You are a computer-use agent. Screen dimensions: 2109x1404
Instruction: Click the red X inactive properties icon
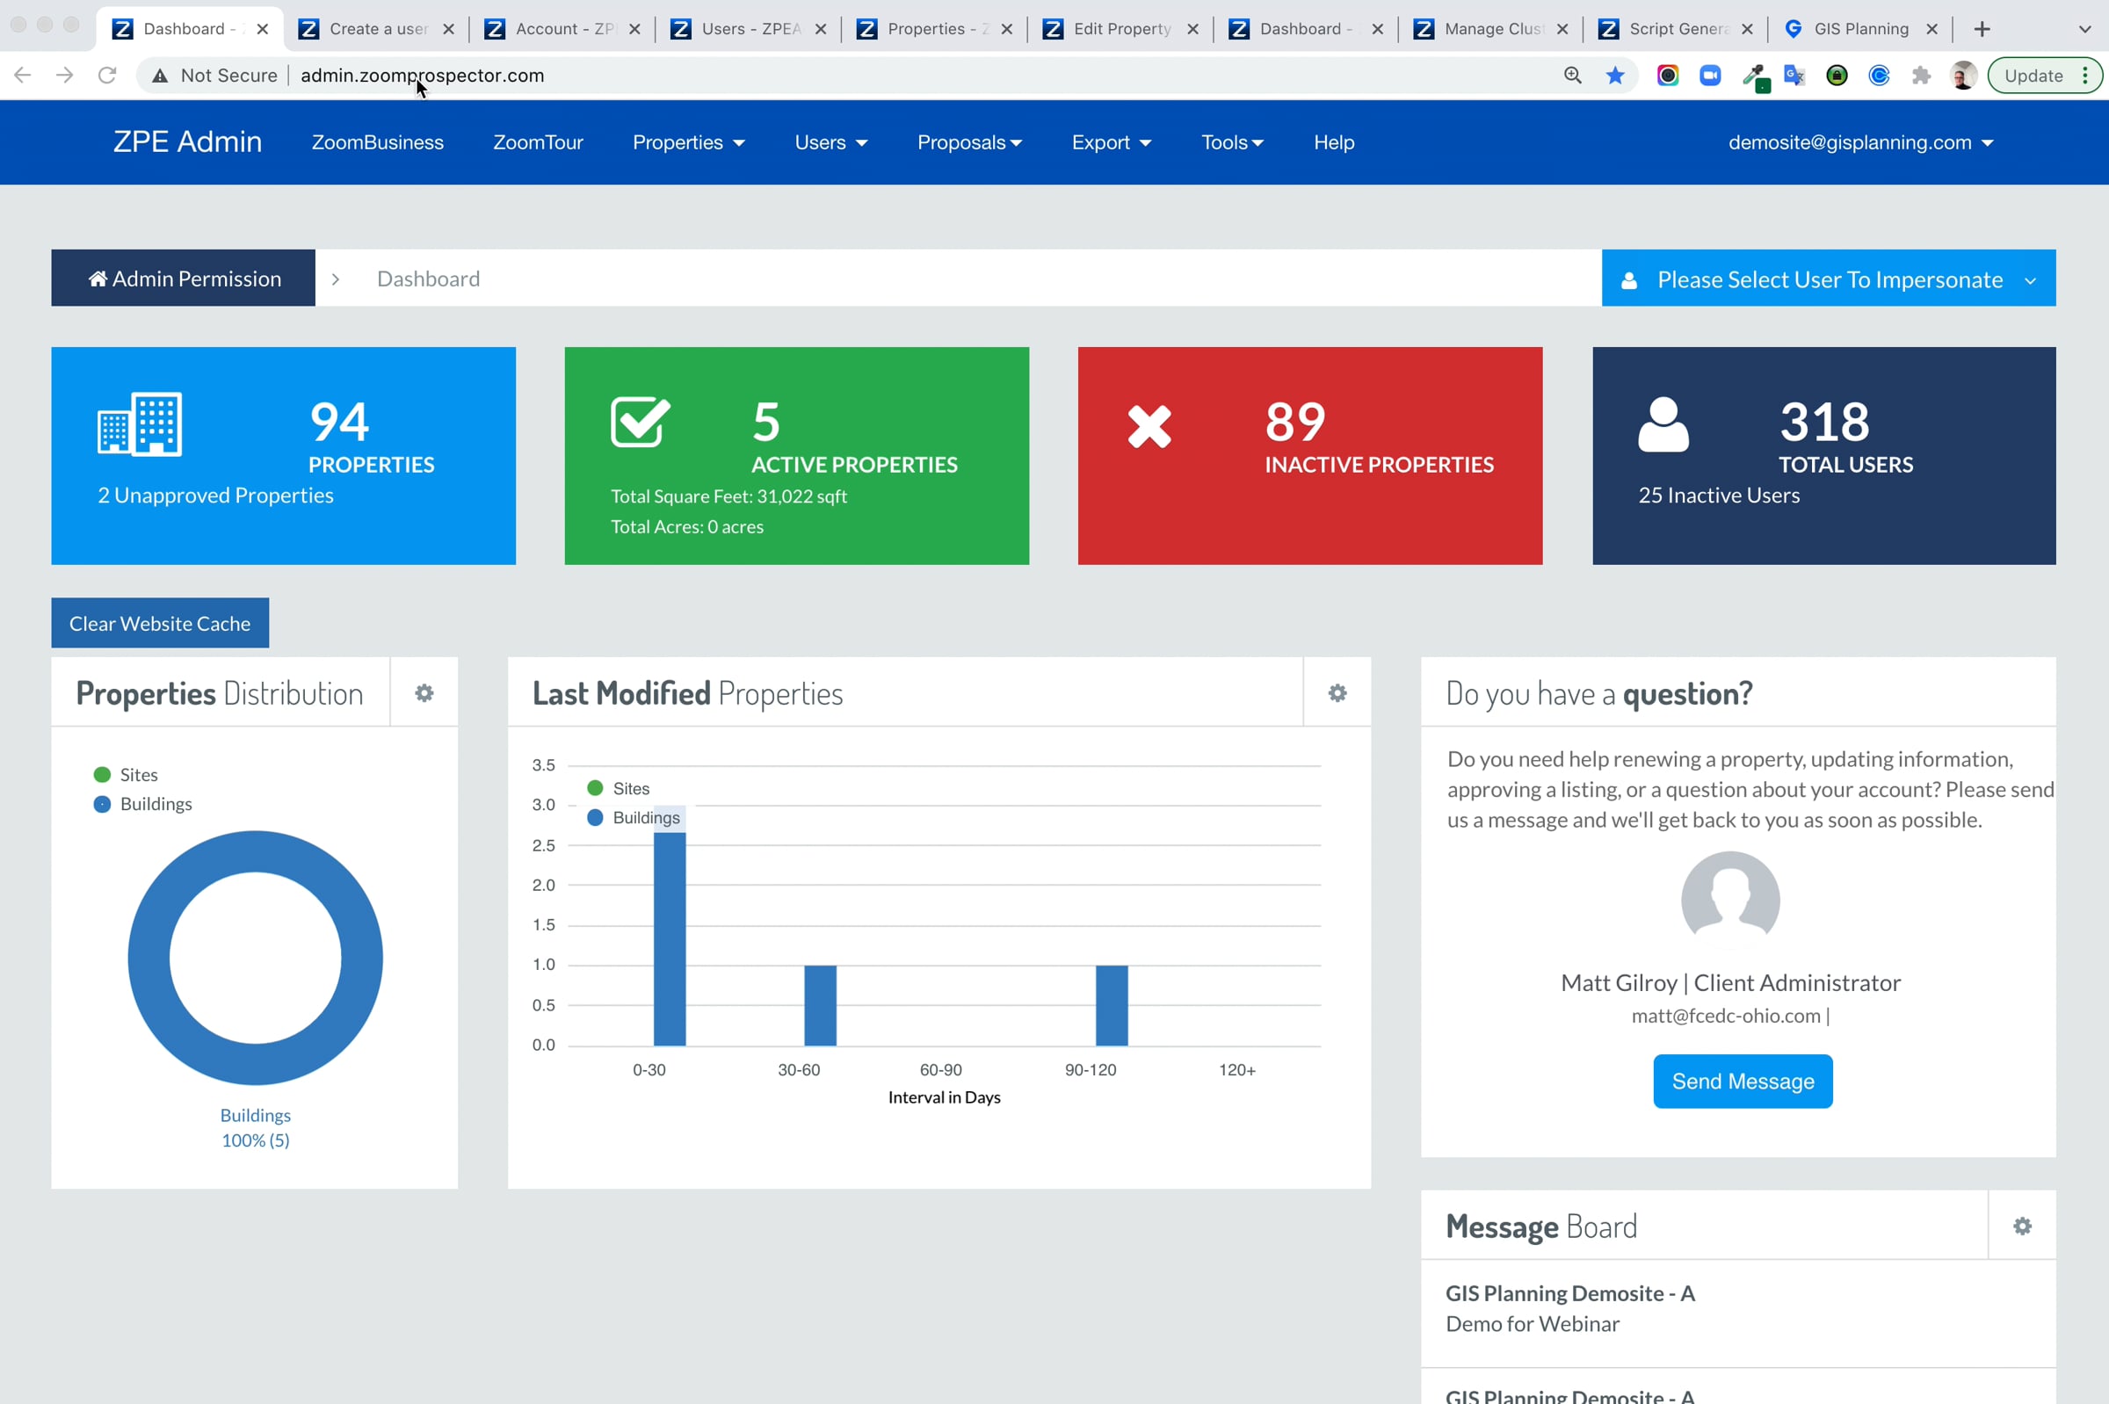(1149, 426)
